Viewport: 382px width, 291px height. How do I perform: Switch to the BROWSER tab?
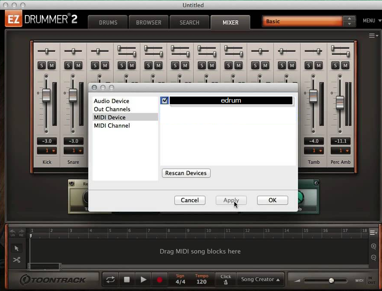(149, 22)
